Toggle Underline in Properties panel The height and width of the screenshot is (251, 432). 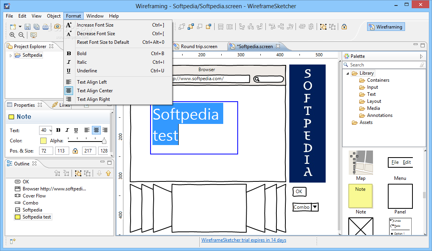pos(76,130)
